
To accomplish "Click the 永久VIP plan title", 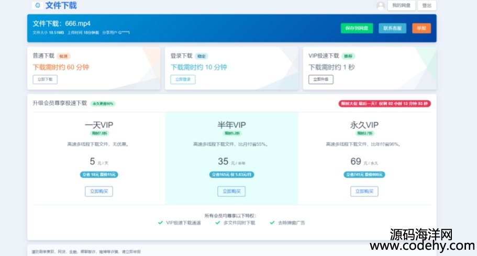I will click(364, 125).
